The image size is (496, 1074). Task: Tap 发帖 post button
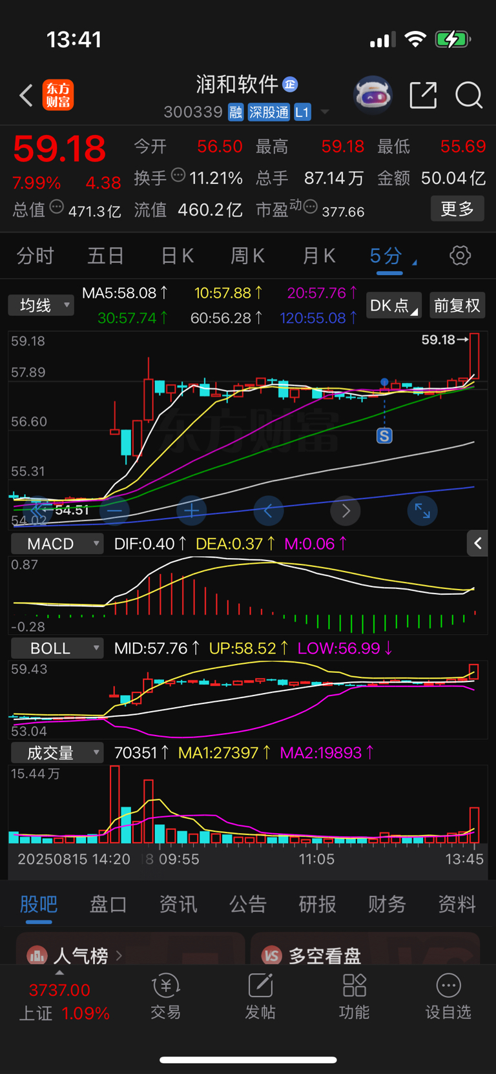click(x=260, y=997)
